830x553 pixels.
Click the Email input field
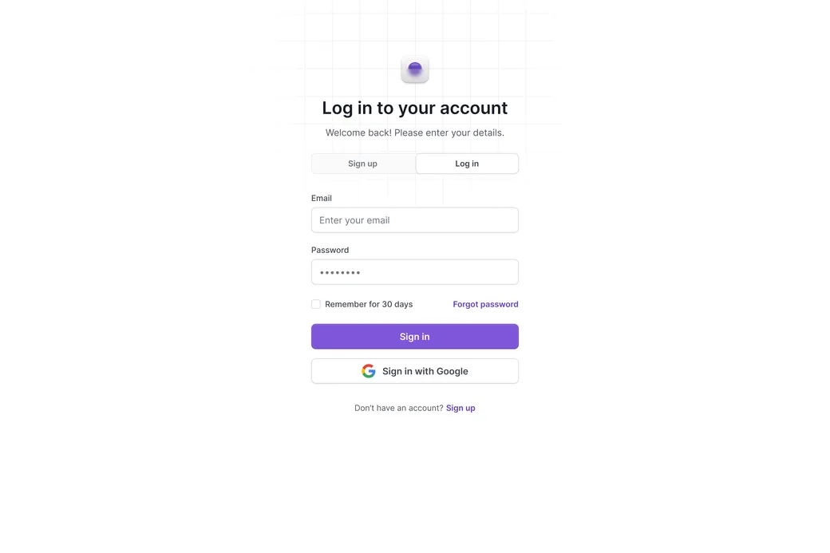pos(414,219)
